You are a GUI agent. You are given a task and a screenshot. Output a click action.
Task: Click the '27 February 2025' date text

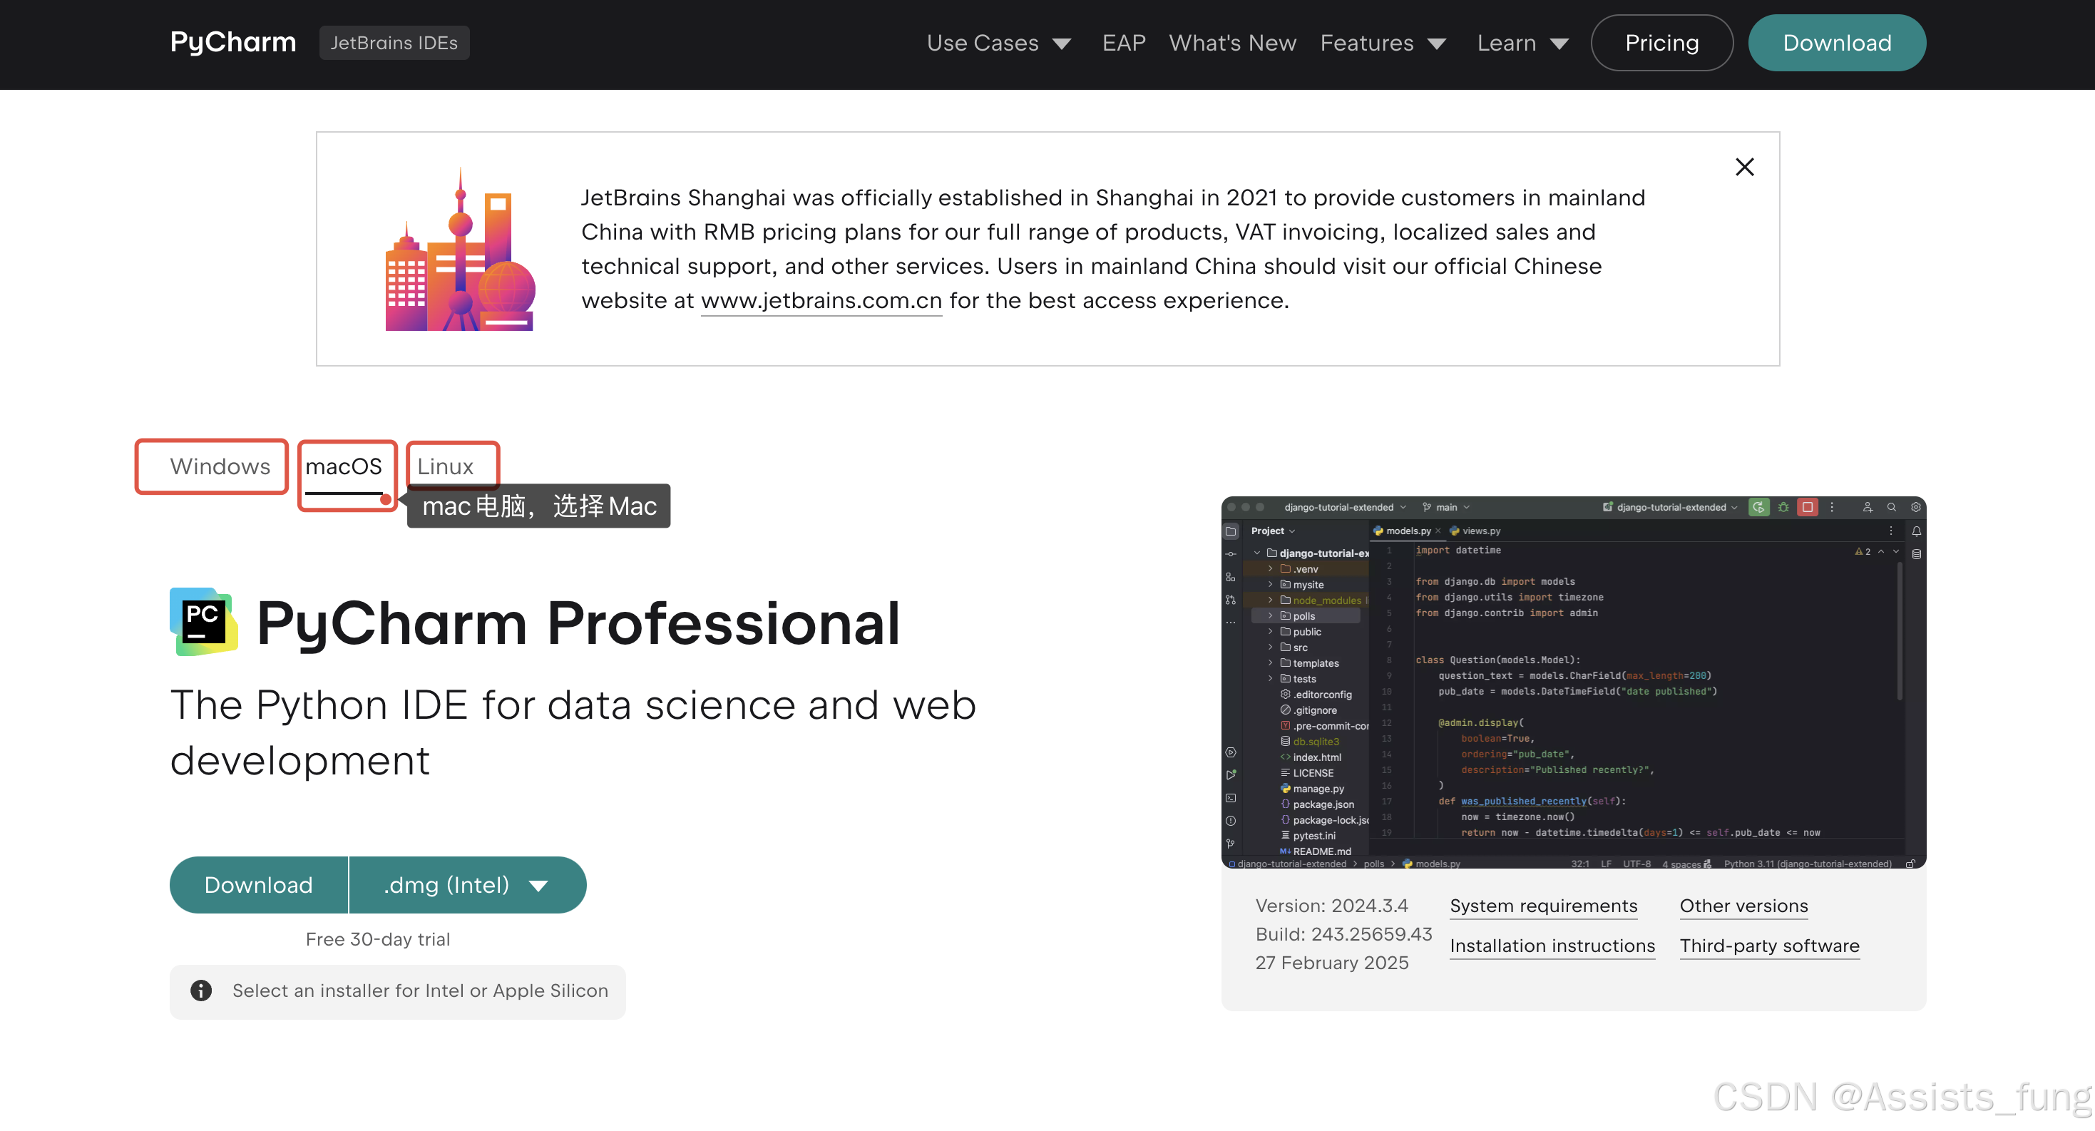pyautogui.click(x=1331, y=963)
